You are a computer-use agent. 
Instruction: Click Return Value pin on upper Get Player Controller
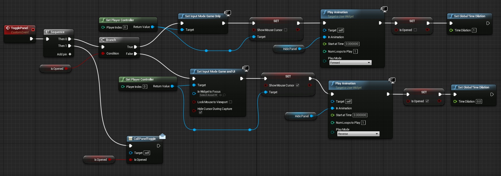point(153,27)
